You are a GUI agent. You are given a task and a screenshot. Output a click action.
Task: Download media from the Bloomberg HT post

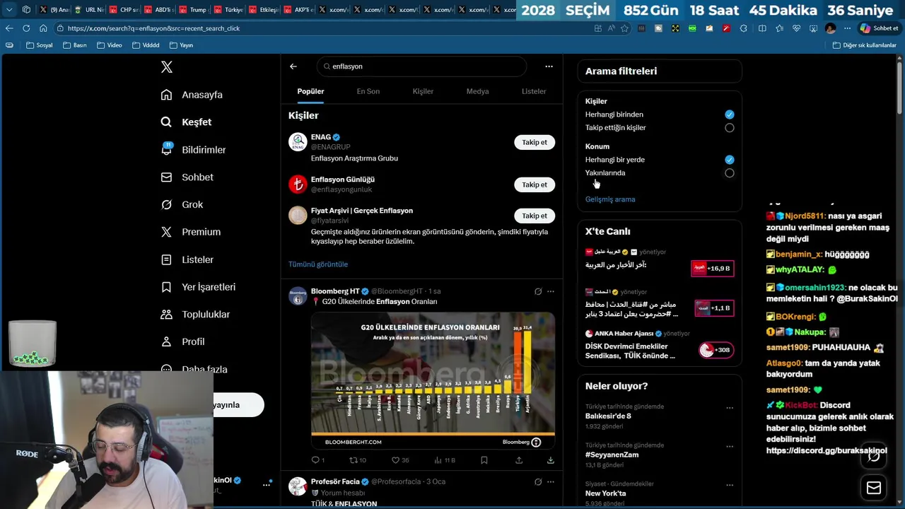tap(550, 460)
